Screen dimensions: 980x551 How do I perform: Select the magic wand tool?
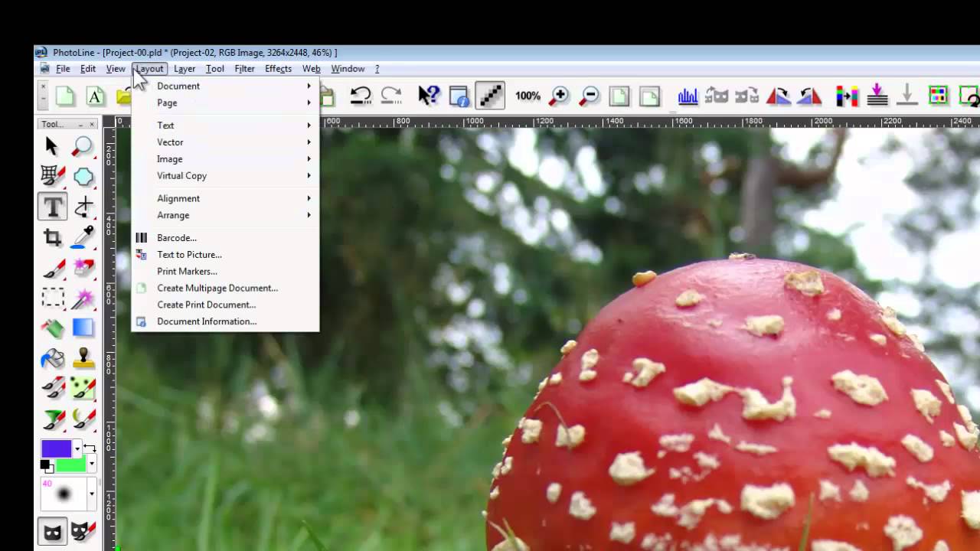tap(83, 298)
